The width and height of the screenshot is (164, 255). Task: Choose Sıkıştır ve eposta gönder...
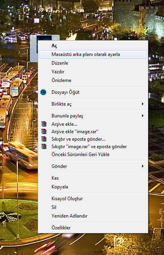[93, 139]
